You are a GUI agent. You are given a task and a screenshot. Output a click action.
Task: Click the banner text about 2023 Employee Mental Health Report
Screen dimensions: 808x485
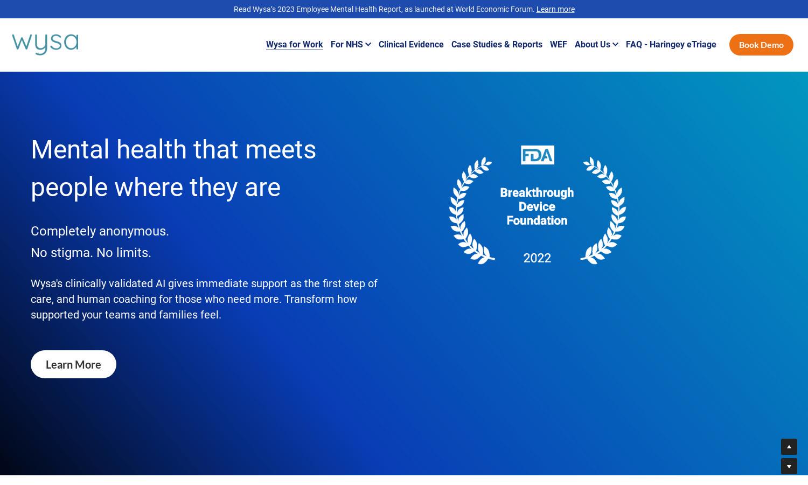click(x=384, y=9)
